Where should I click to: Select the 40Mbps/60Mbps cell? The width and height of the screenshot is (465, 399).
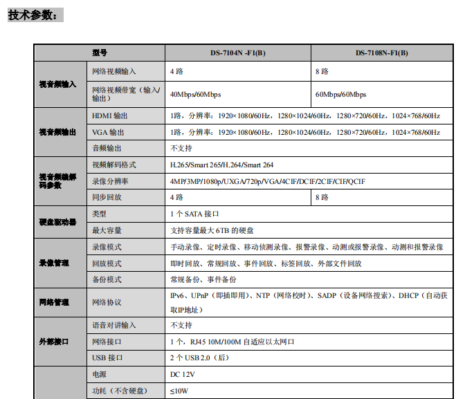click(x=238, y=94)
